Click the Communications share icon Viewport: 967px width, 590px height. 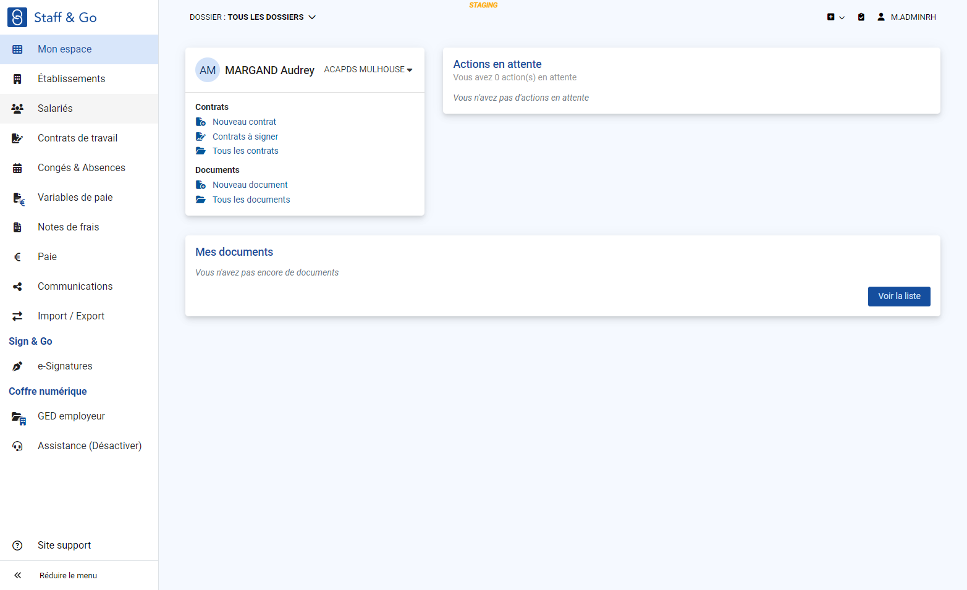(17, 287)
